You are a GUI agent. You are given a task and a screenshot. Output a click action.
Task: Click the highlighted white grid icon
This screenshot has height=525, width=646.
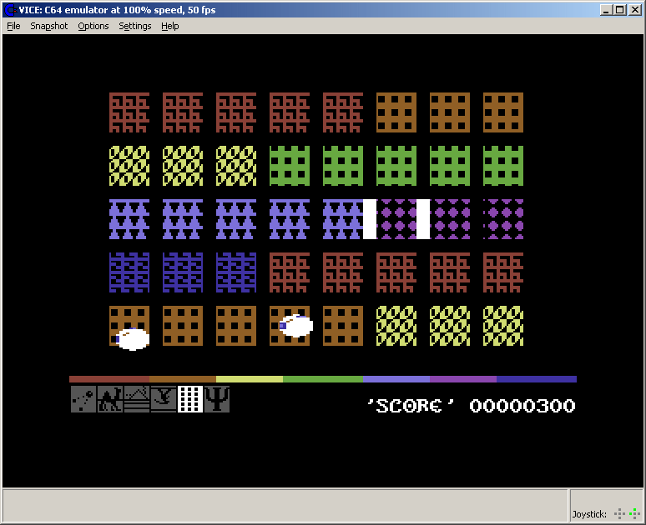(190, 399)
